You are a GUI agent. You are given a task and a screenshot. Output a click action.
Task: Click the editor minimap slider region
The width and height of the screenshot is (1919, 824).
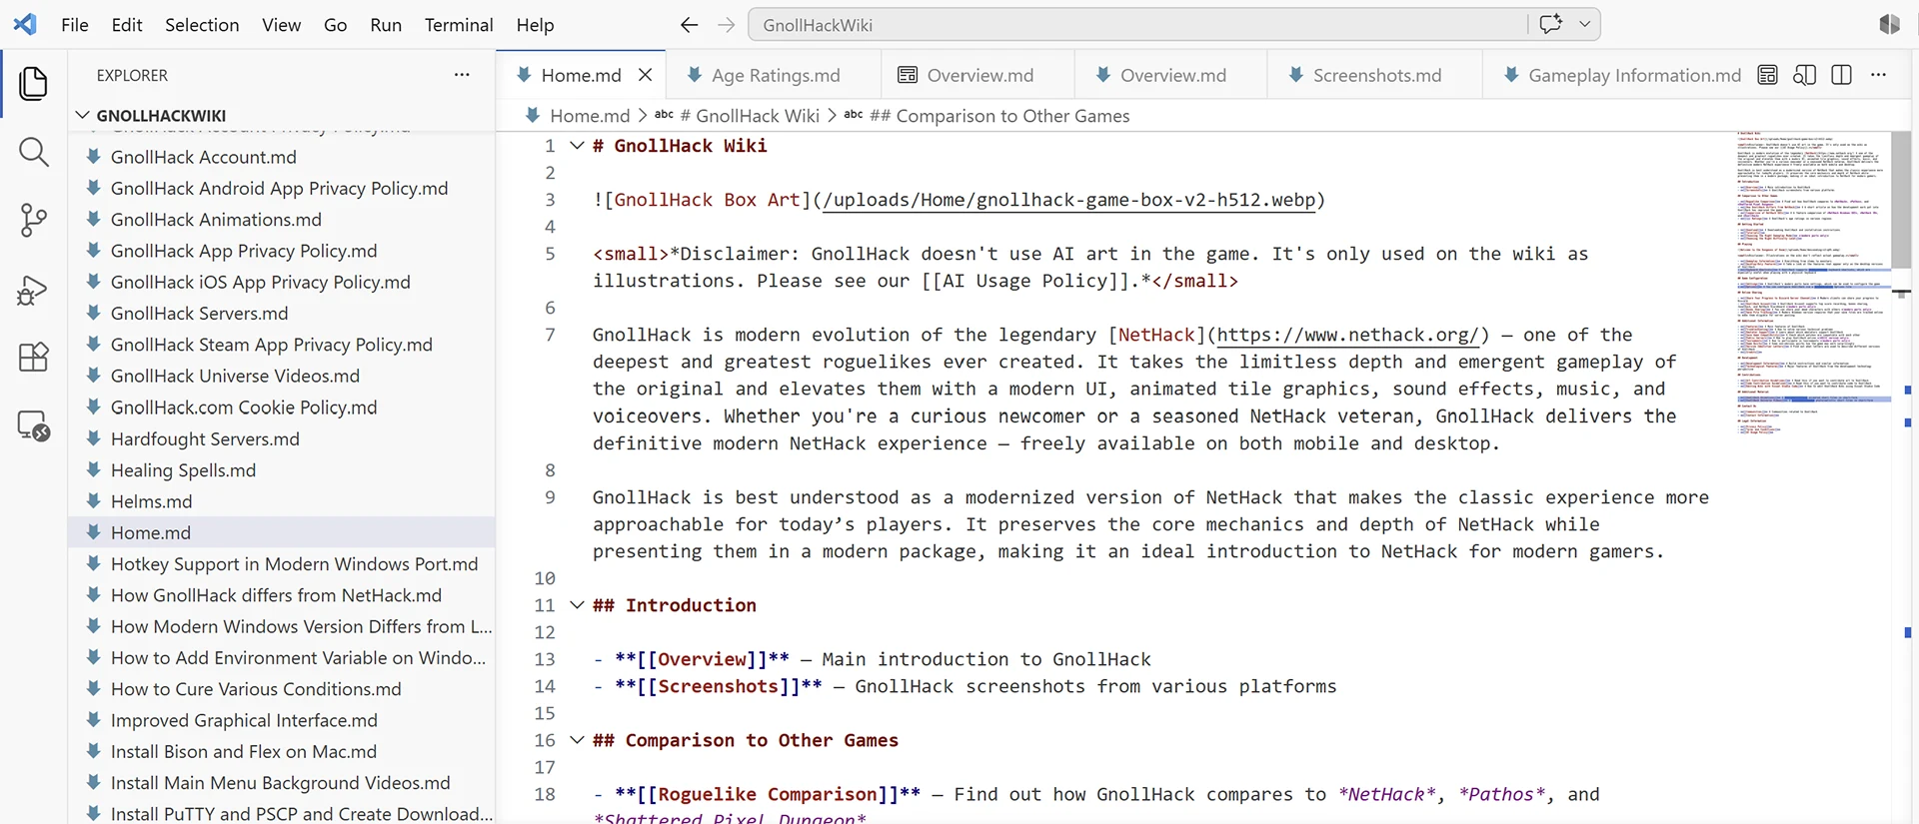click(1814, 200)
